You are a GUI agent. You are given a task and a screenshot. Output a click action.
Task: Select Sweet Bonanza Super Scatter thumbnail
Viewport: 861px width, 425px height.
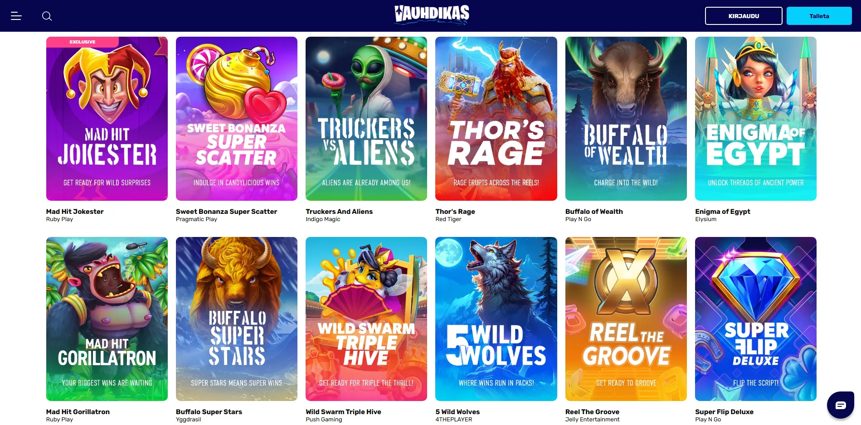(x=237, y=119)
